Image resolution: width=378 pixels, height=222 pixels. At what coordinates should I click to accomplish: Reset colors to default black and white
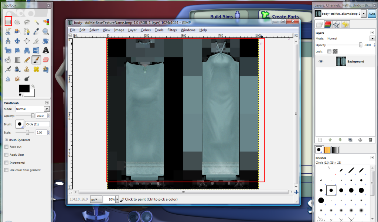point(20,95)
